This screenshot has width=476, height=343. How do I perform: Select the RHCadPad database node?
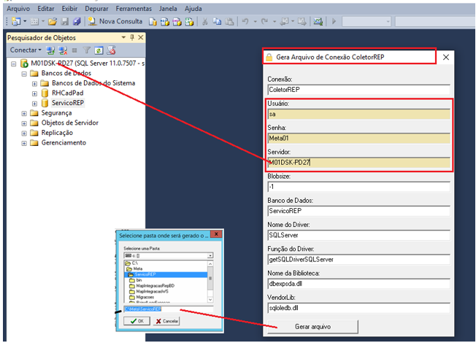[67, 93]
